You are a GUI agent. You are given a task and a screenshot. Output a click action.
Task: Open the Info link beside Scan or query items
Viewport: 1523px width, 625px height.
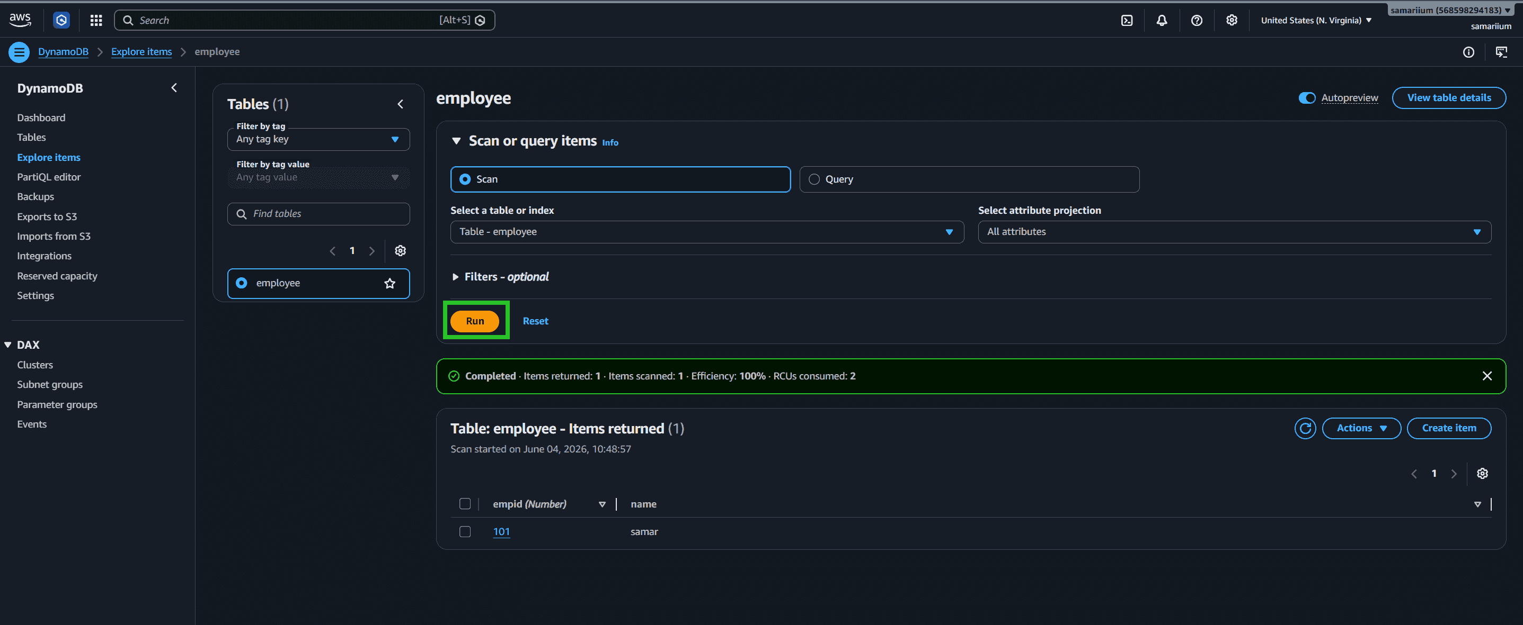click(609, 142)
